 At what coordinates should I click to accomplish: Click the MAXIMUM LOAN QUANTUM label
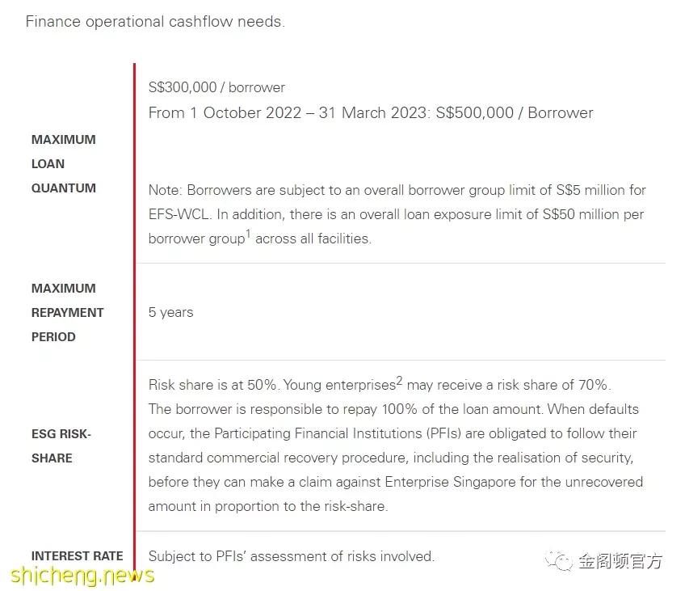click(x=64, y=163)
